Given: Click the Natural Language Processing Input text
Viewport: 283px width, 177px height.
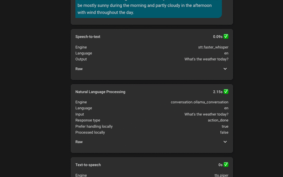Looking at the screenshot, I should click(x=206, y=114).
